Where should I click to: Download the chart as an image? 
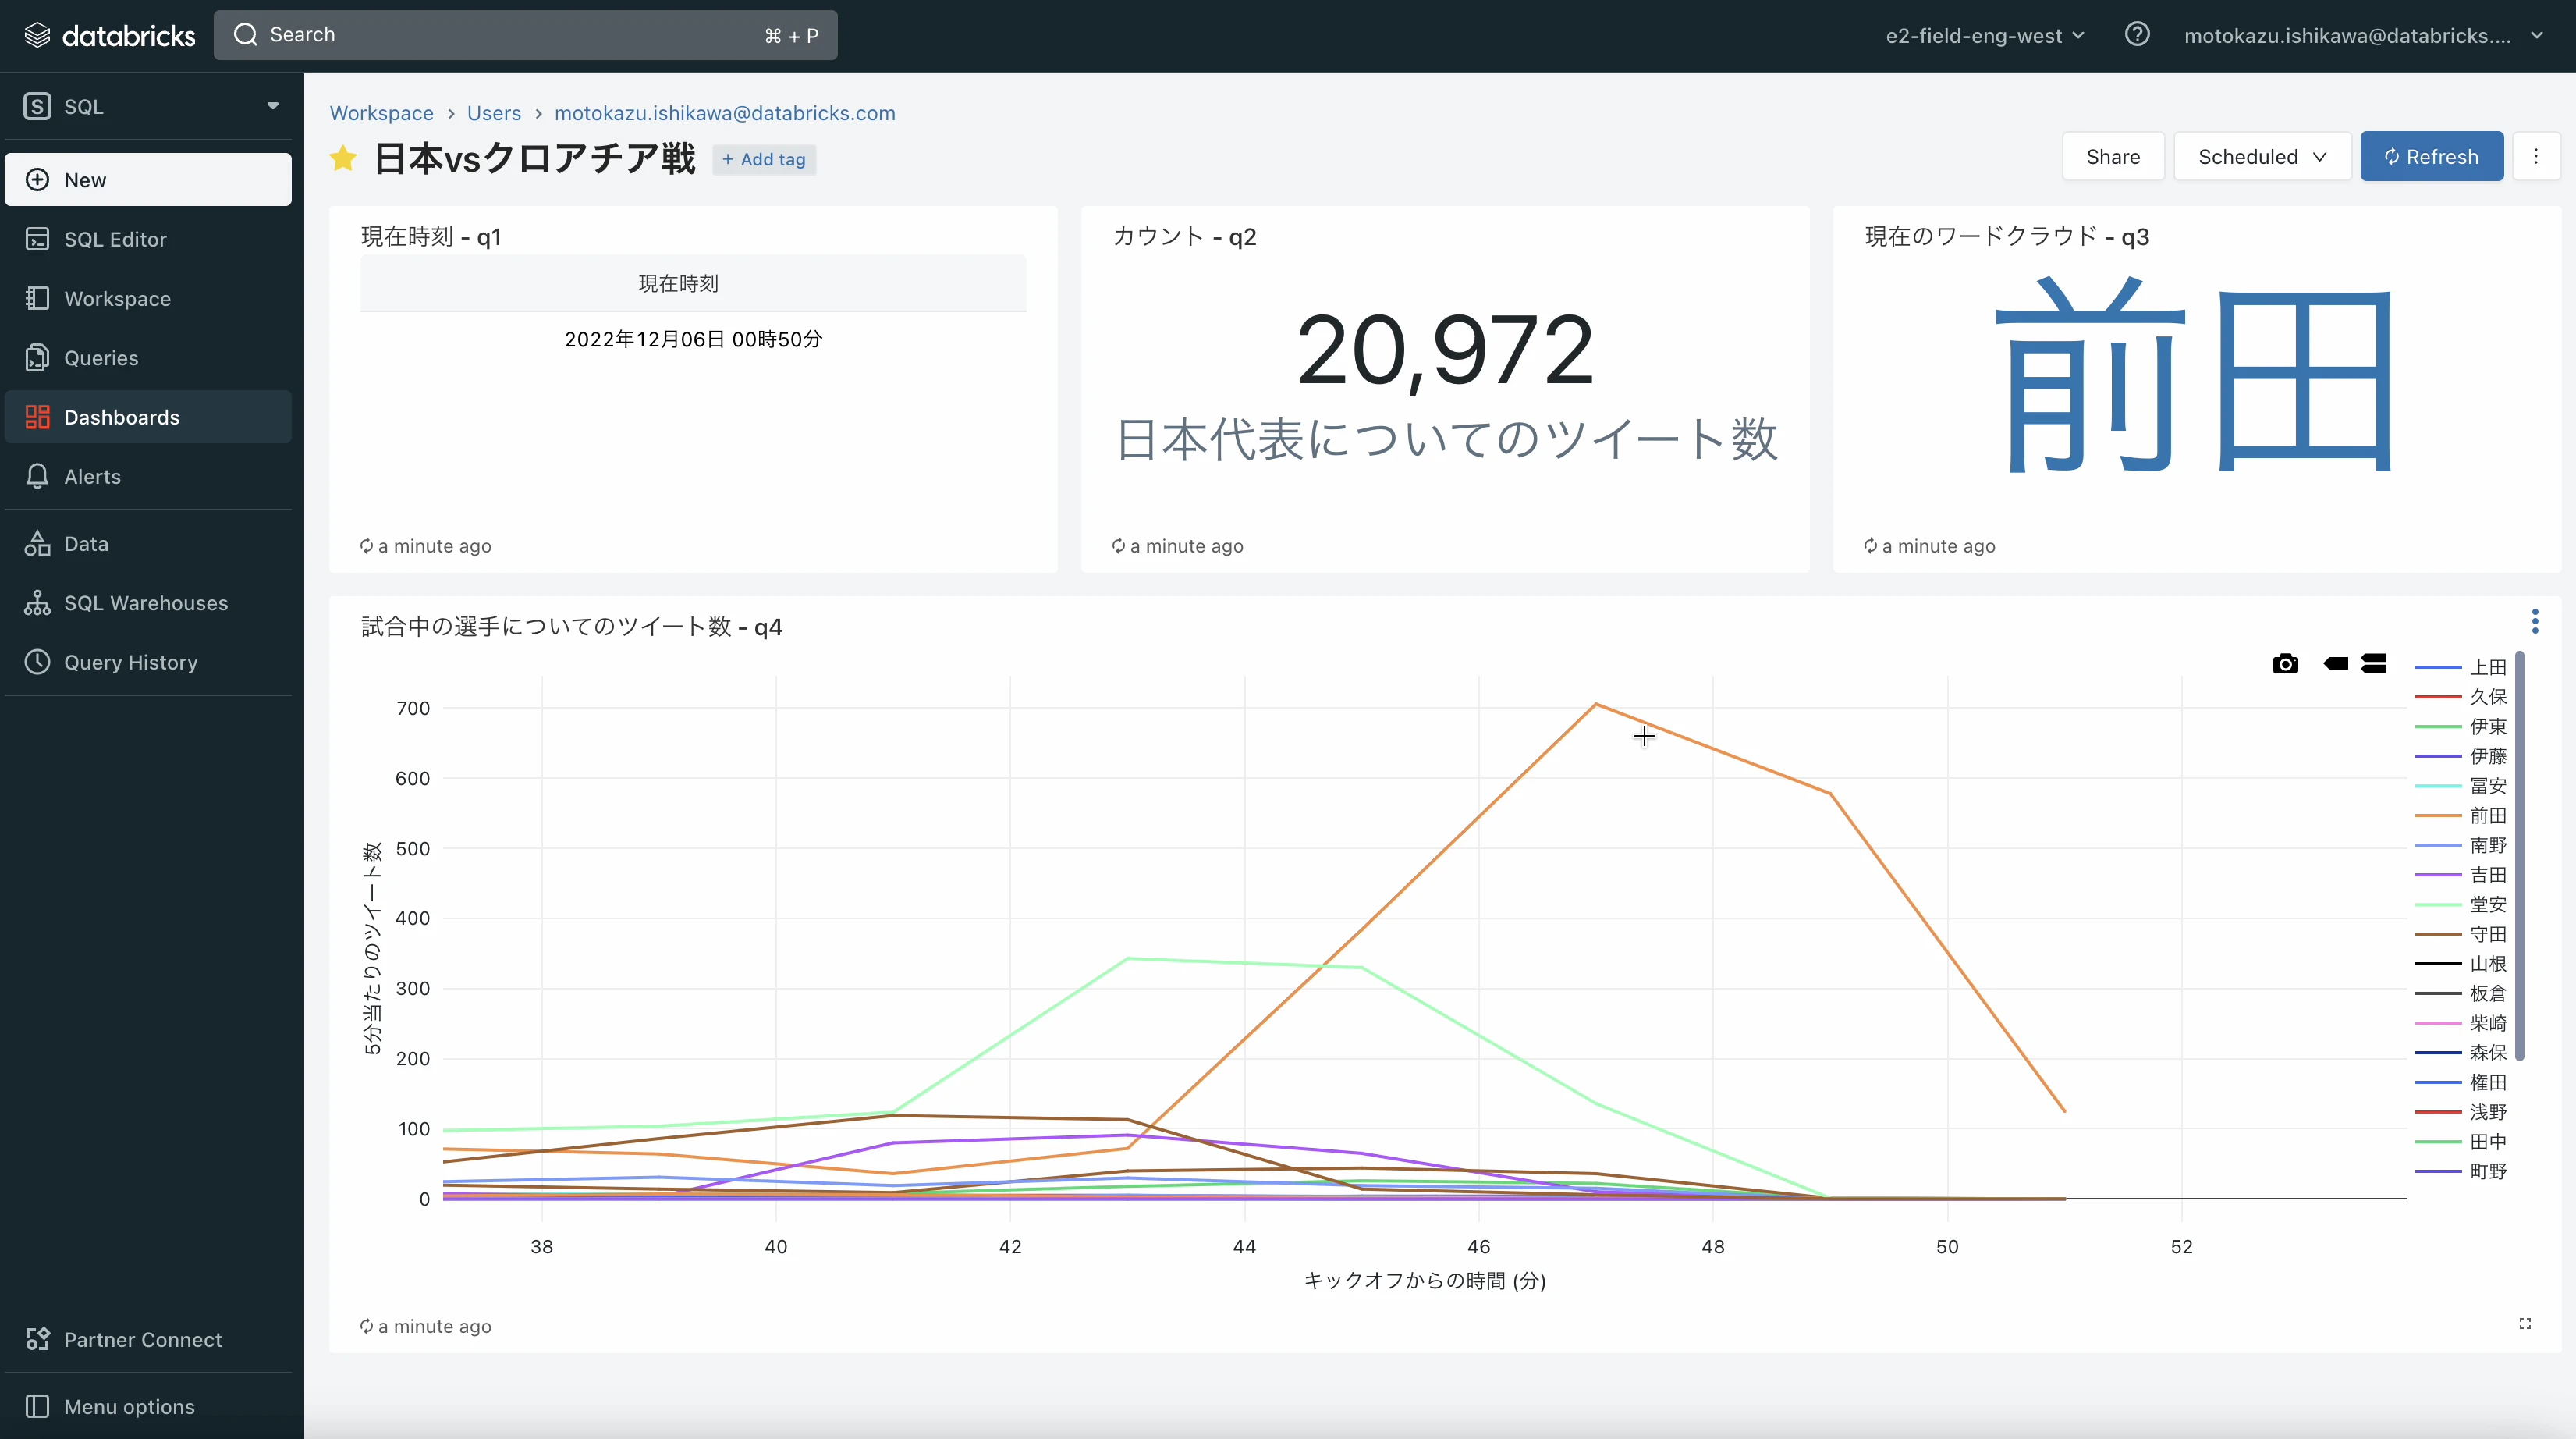(x=2286, y=663)
